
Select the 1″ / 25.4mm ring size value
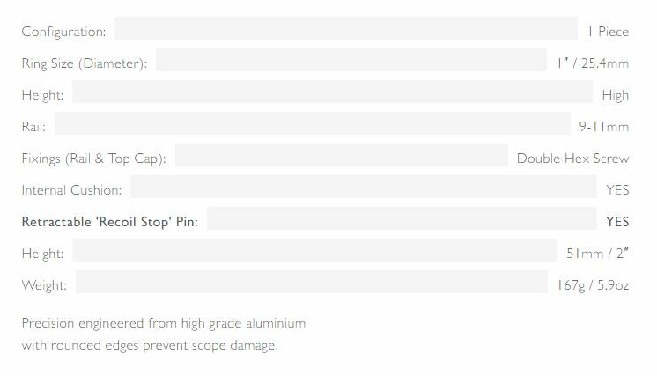[x=593, y=63]
